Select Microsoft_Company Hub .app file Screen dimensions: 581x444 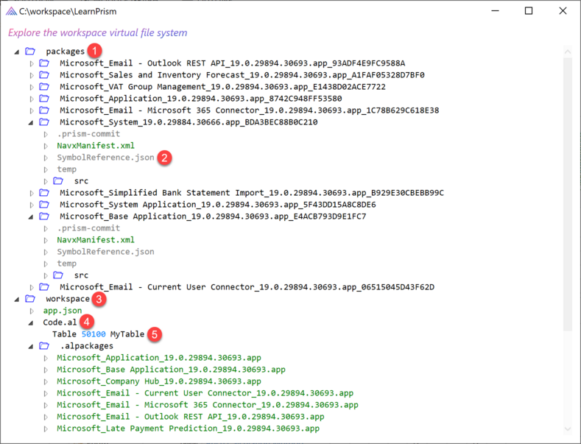[x=159, y=381]
